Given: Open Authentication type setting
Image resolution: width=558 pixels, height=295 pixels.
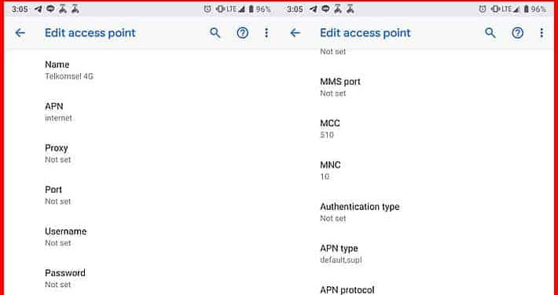Looking at the screenshot, I should pos(417,212).
